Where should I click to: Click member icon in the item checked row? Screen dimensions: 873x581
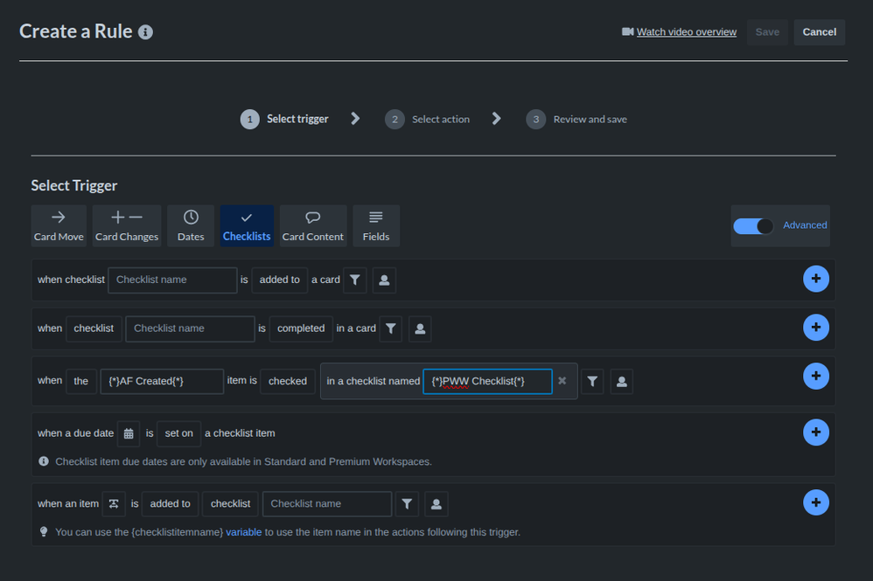coord(622,382)
